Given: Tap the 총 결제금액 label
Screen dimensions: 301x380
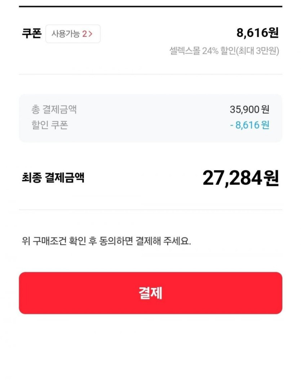Looking at the screenshot, I should [54, 109].
